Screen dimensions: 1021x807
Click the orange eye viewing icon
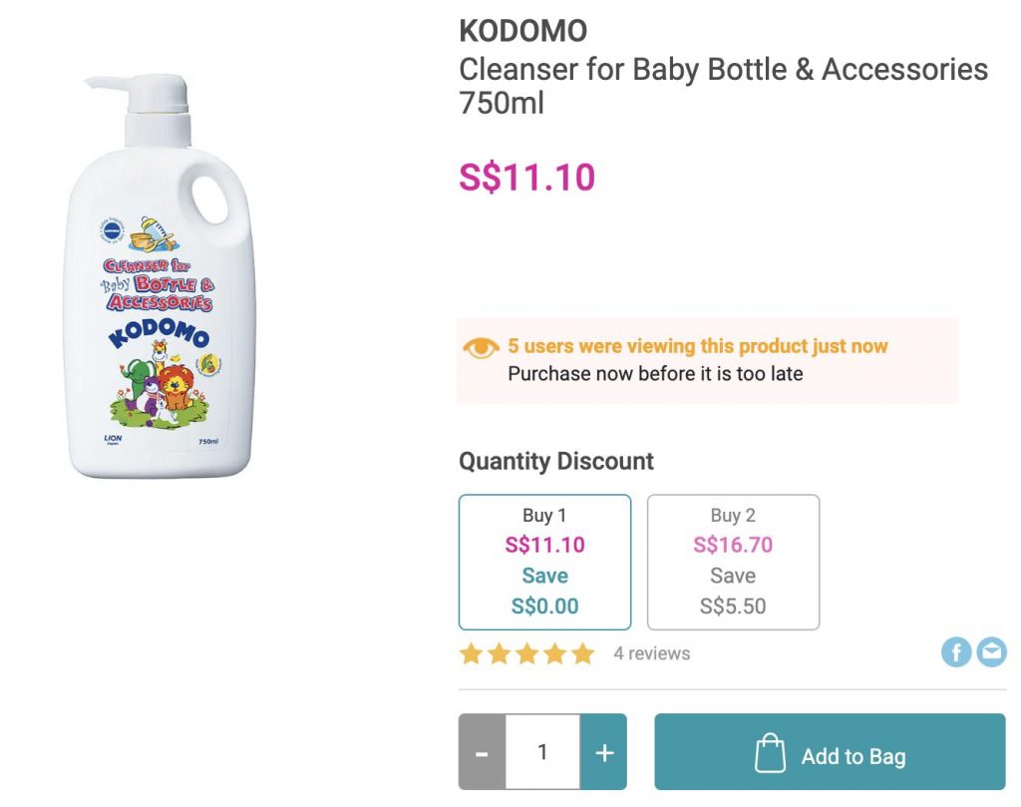point(481,347)
